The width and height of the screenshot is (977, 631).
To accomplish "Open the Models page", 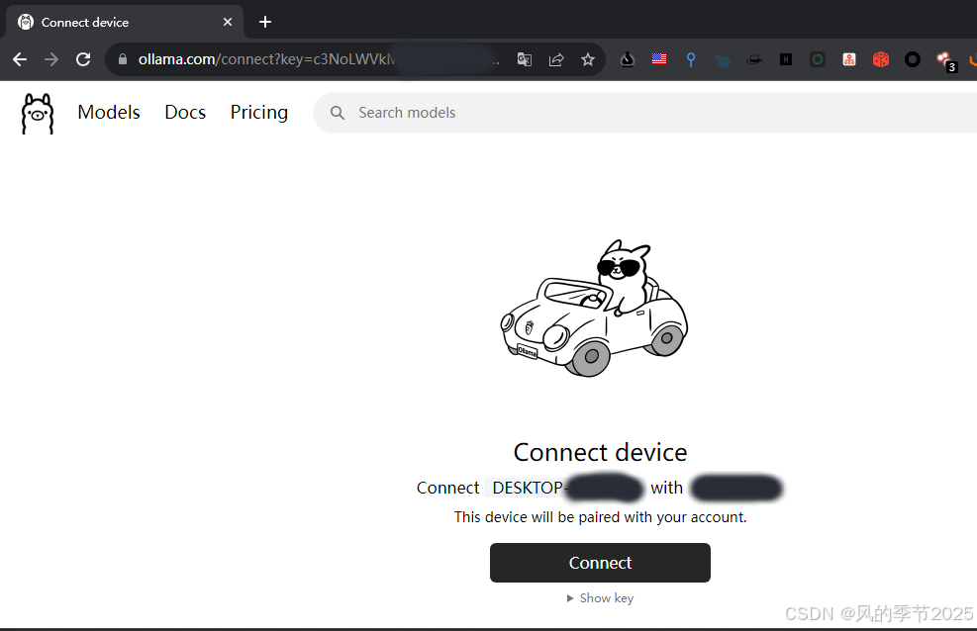I will pos(109,112).
